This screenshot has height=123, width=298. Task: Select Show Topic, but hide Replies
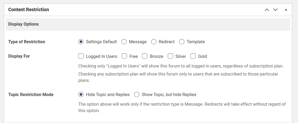coord(137,94)
